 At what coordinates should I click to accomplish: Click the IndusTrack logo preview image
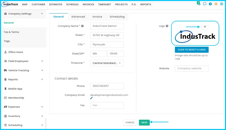click(x=195, y=37)
